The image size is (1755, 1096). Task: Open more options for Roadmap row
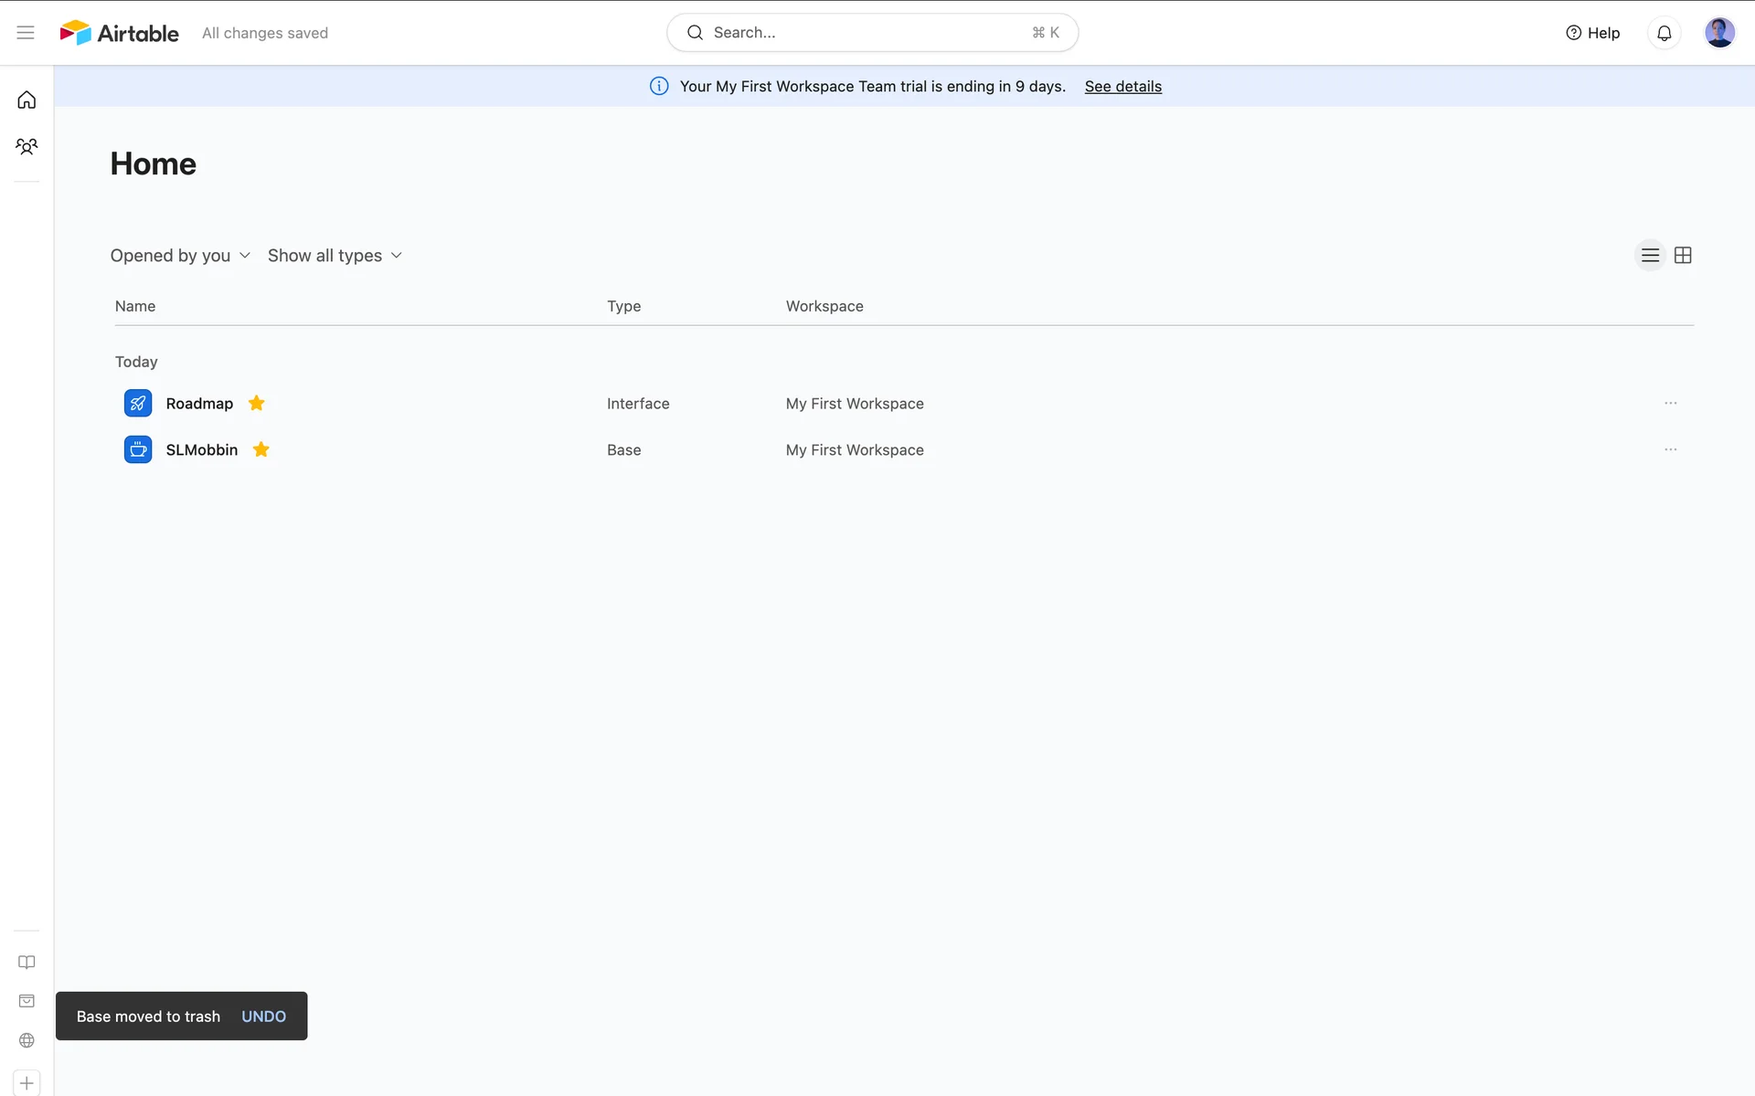(1670, 403)
